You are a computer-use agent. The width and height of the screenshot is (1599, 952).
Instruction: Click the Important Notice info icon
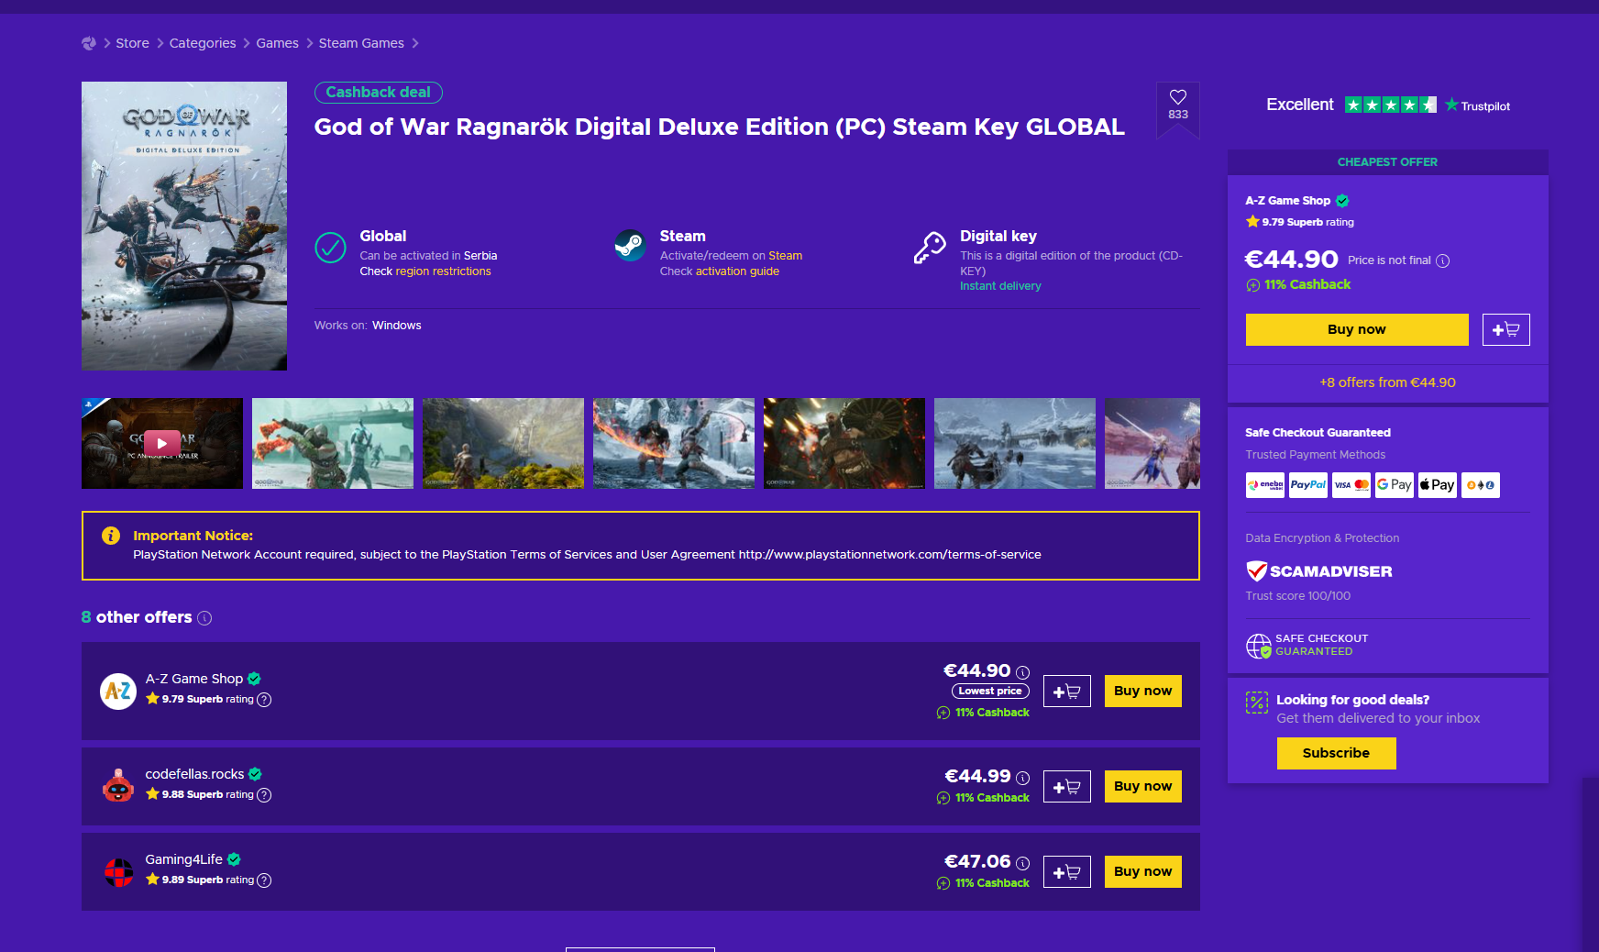111,536
